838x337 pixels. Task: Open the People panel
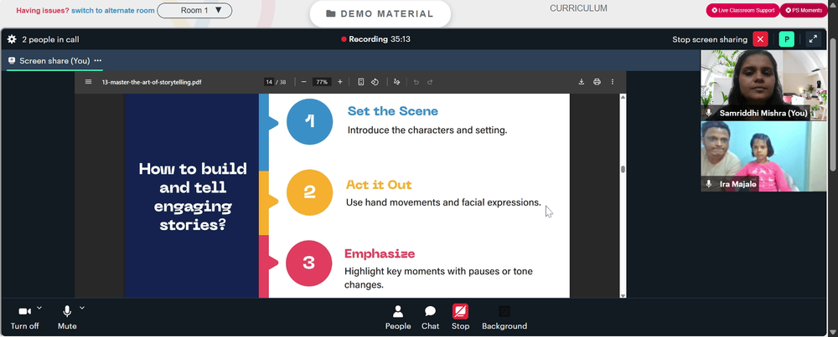[398, 318]
